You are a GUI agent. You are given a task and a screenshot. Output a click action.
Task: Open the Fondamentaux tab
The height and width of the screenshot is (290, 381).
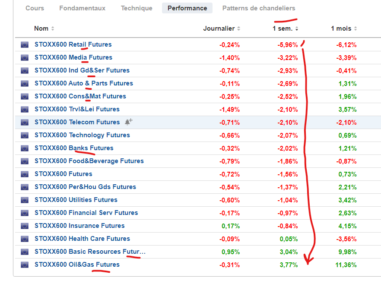(83, 8)
